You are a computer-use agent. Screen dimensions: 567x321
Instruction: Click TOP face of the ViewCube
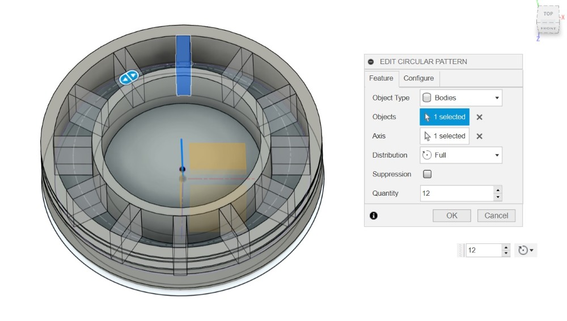(x=548, y=14)
